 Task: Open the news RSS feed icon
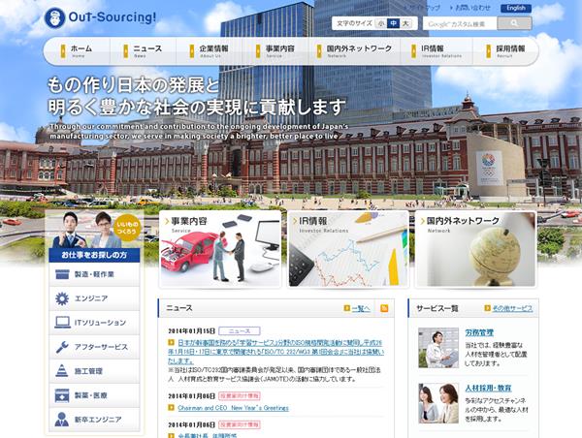coord(383,308)
